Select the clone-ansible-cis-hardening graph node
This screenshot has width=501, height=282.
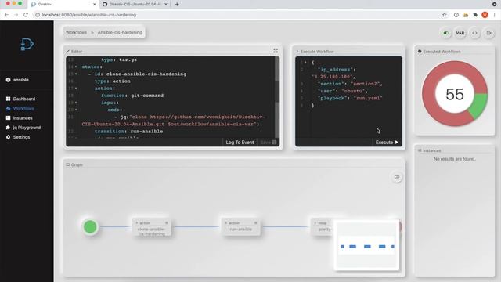coord(151,227)
